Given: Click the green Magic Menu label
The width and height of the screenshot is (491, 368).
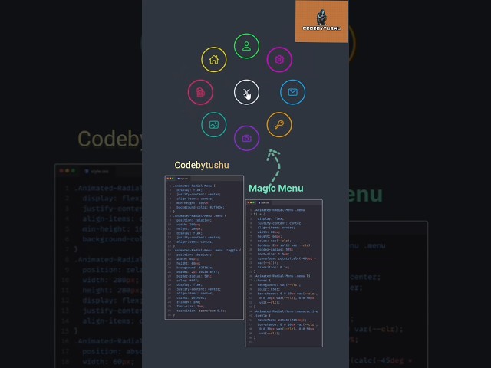Looking at the screenshot, I should click(276, 188).
